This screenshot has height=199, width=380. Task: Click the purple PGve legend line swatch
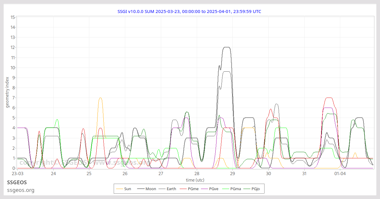(204, 189)
